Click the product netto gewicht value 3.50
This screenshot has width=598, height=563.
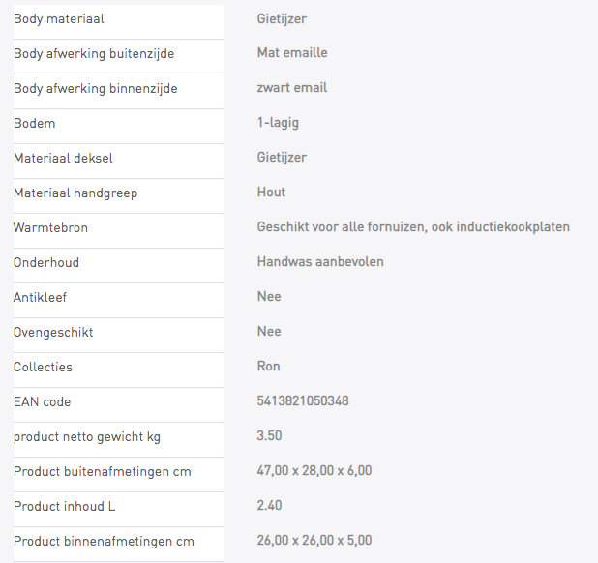tap(269, 435)
